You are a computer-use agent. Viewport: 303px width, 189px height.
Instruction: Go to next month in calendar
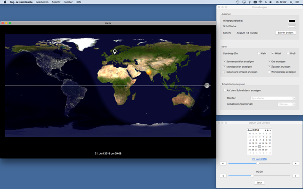270,130
